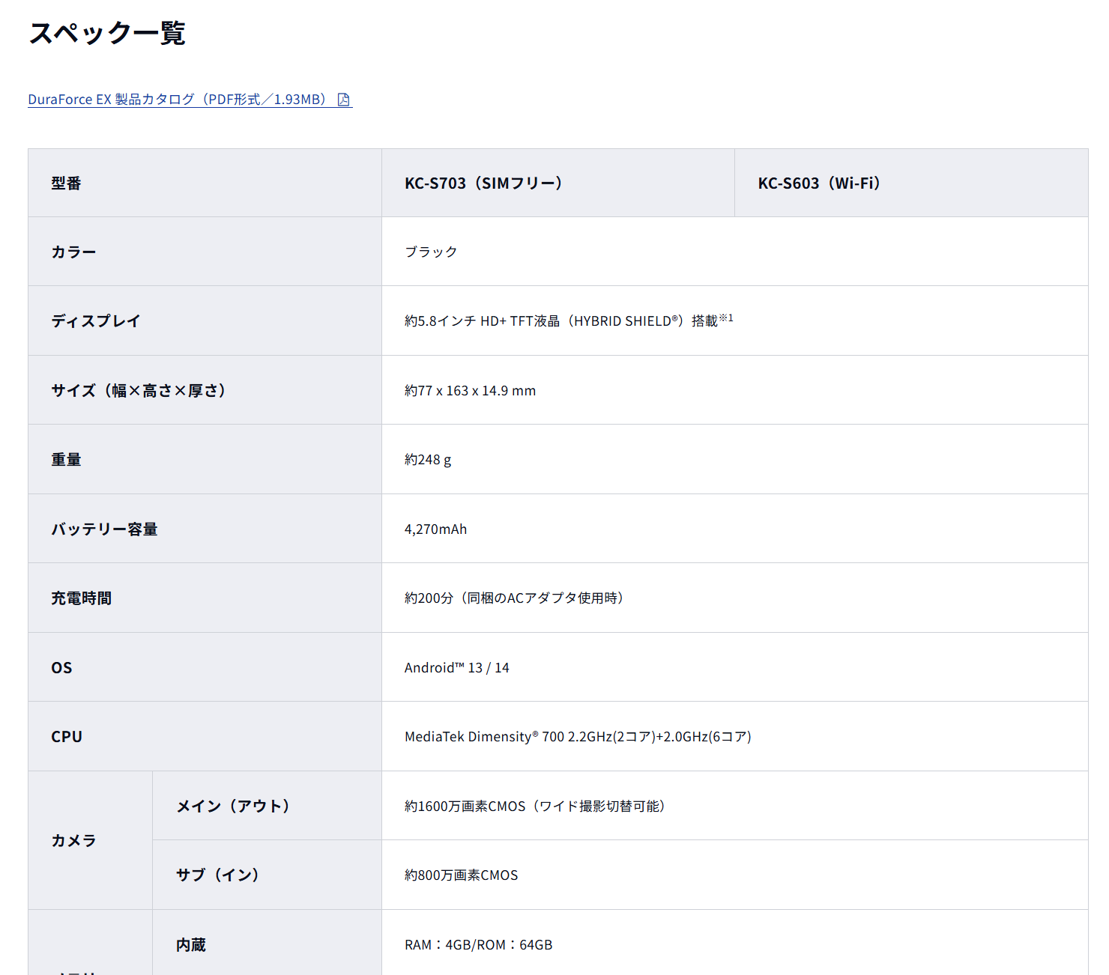Select the KC-S703（SIMフリー） column header

click(x=483, y=183)
